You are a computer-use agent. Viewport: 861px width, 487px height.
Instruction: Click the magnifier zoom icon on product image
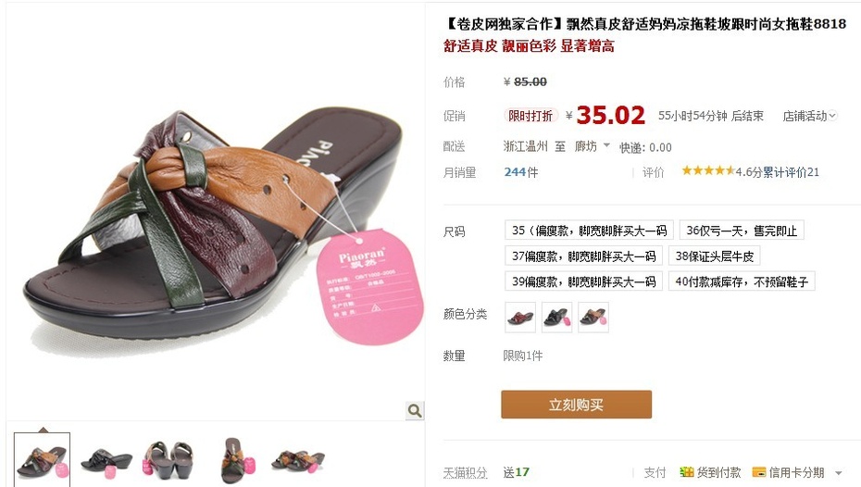tap(415, 410)
